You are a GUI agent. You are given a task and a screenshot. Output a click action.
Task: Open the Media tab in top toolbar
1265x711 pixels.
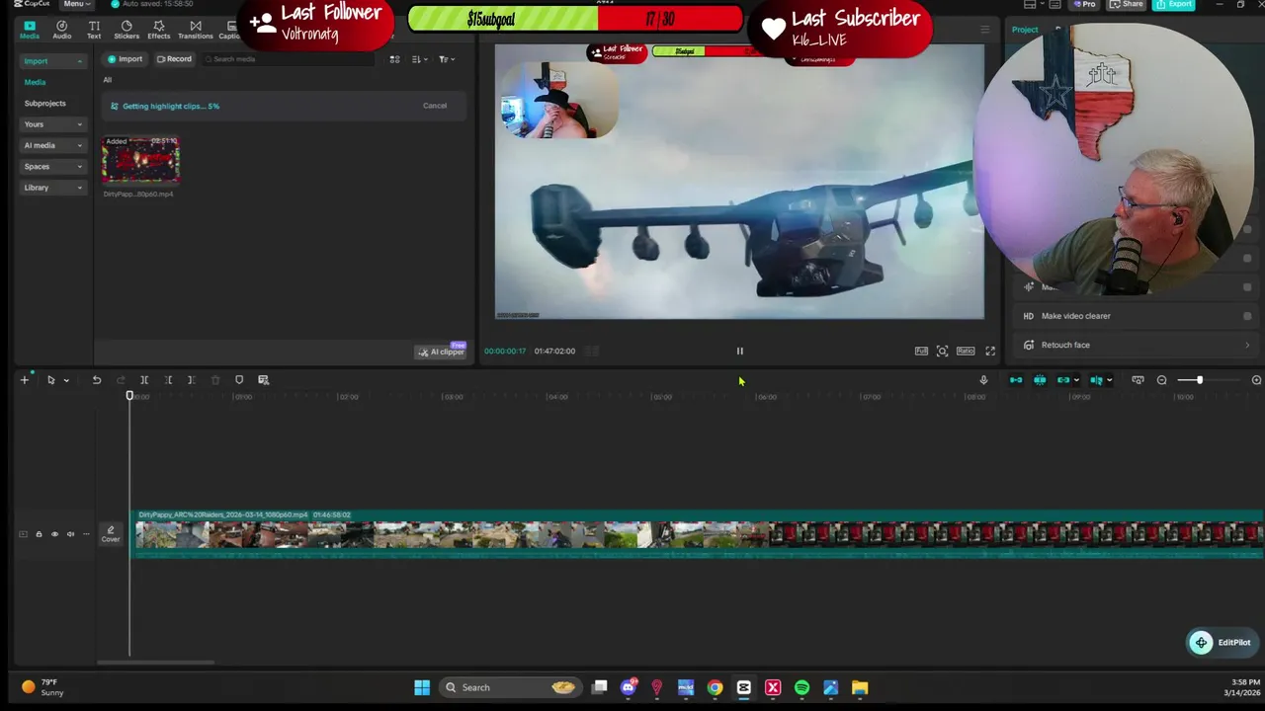tap(30, 30)
